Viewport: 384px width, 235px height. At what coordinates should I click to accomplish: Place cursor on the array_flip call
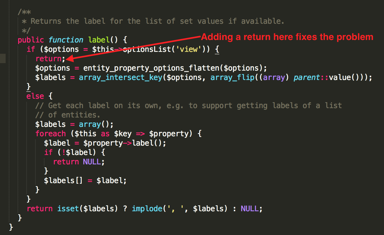pos(232,77)
